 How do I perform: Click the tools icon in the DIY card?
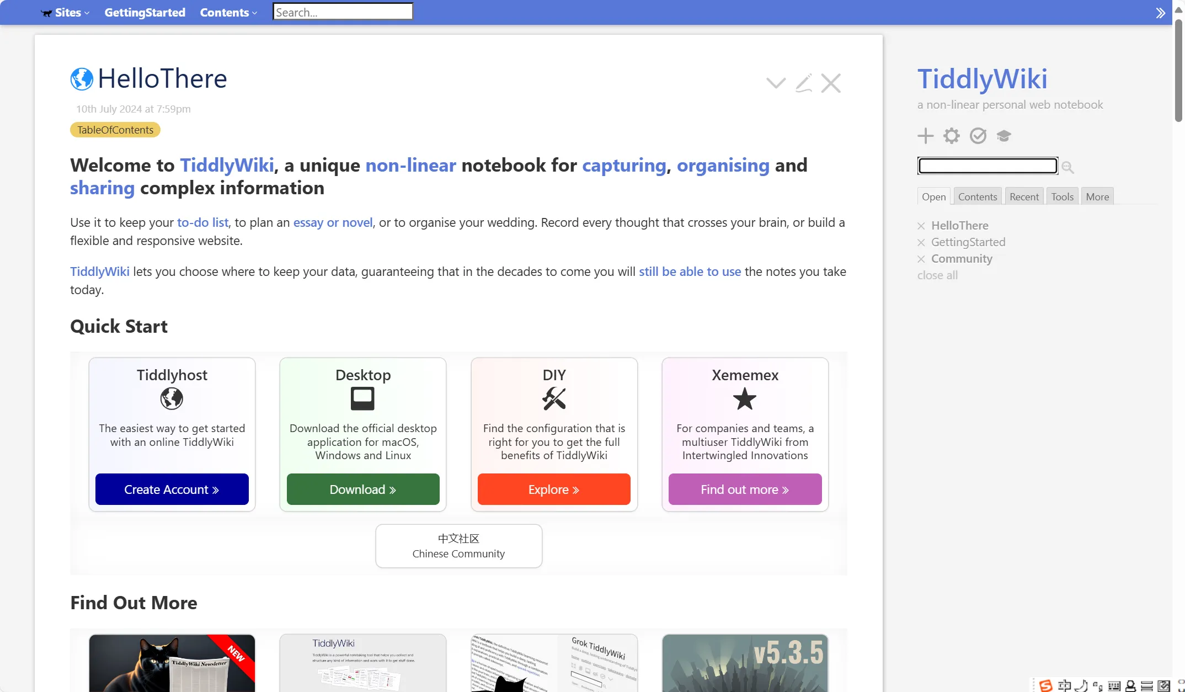point(554,398)
